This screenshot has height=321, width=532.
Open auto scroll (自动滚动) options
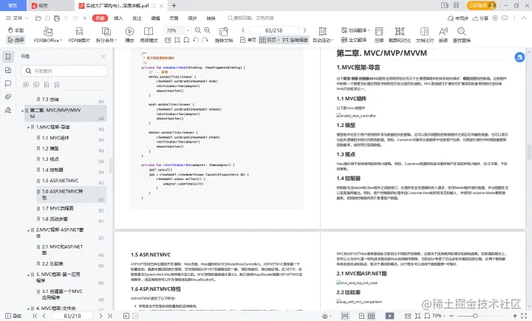pyautogui.click(x=323, y=35)
